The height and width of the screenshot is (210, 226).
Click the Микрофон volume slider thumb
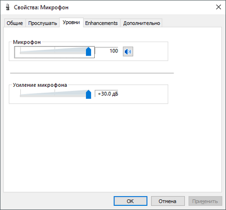pos(89,51)
